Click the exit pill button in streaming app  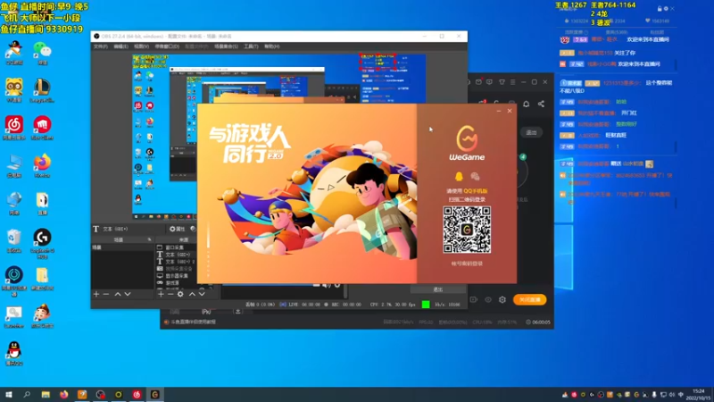coord(531,132)
